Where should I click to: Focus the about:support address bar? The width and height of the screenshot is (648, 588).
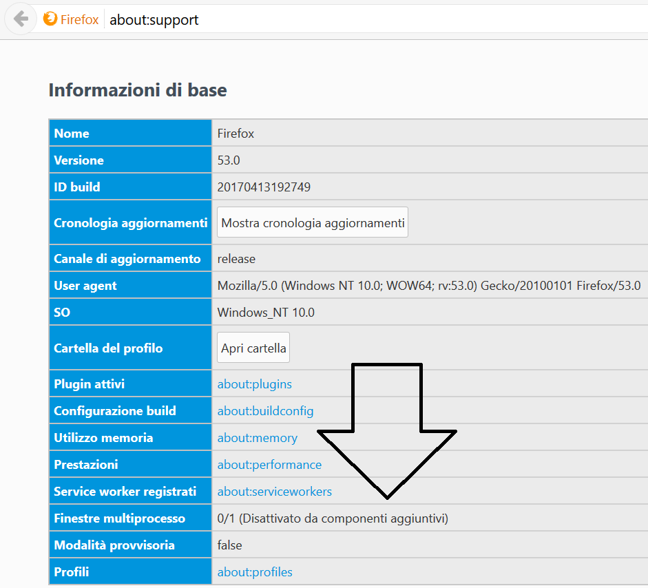pos(376,19)
